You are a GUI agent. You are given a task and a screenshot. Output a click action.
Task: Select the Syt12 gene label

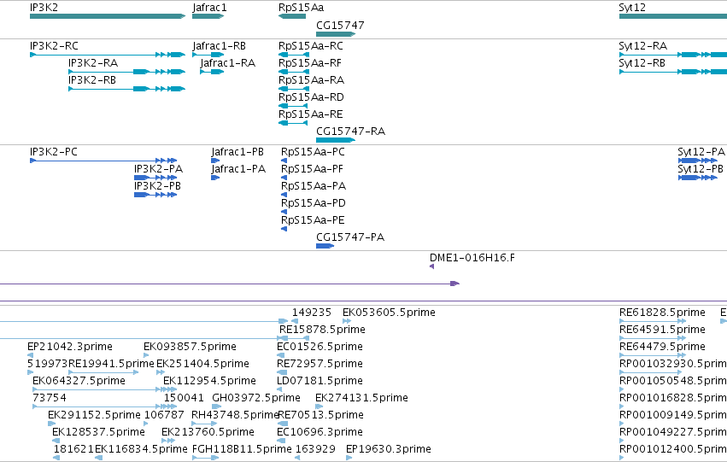(632, 8)
